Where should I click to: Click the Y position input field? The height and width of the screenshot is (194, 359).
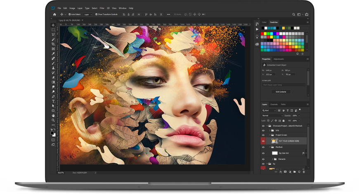coord(290,74)
